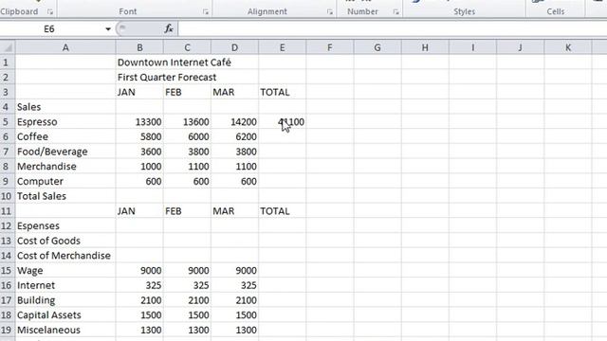Click the TOTAL header in row 11
This screenshot has width=607, height=341.
click(283, 211)
